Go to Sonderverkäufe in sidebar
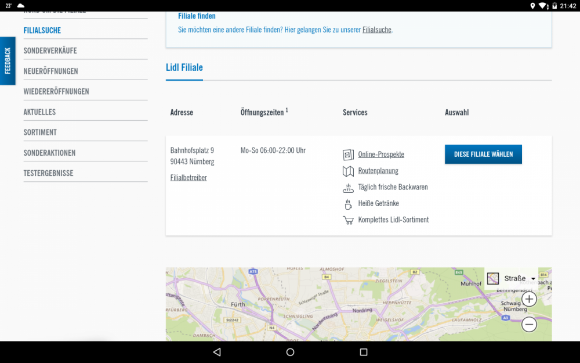Image resolution: width=580 pixels, height=363 pixels. [x=50, y=51]
